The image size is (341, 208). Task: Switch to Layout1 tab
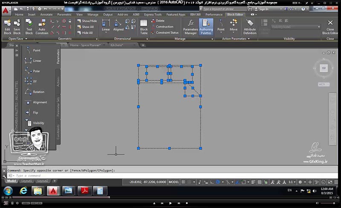click(26, 181)
